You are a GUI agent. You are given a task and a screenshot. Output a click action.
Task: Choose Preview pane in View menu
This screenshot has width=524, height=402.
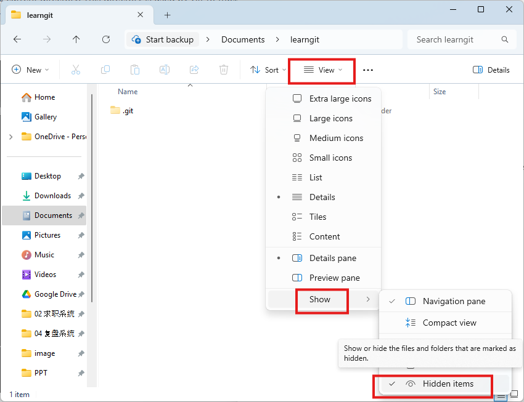[x=334, y=278]
